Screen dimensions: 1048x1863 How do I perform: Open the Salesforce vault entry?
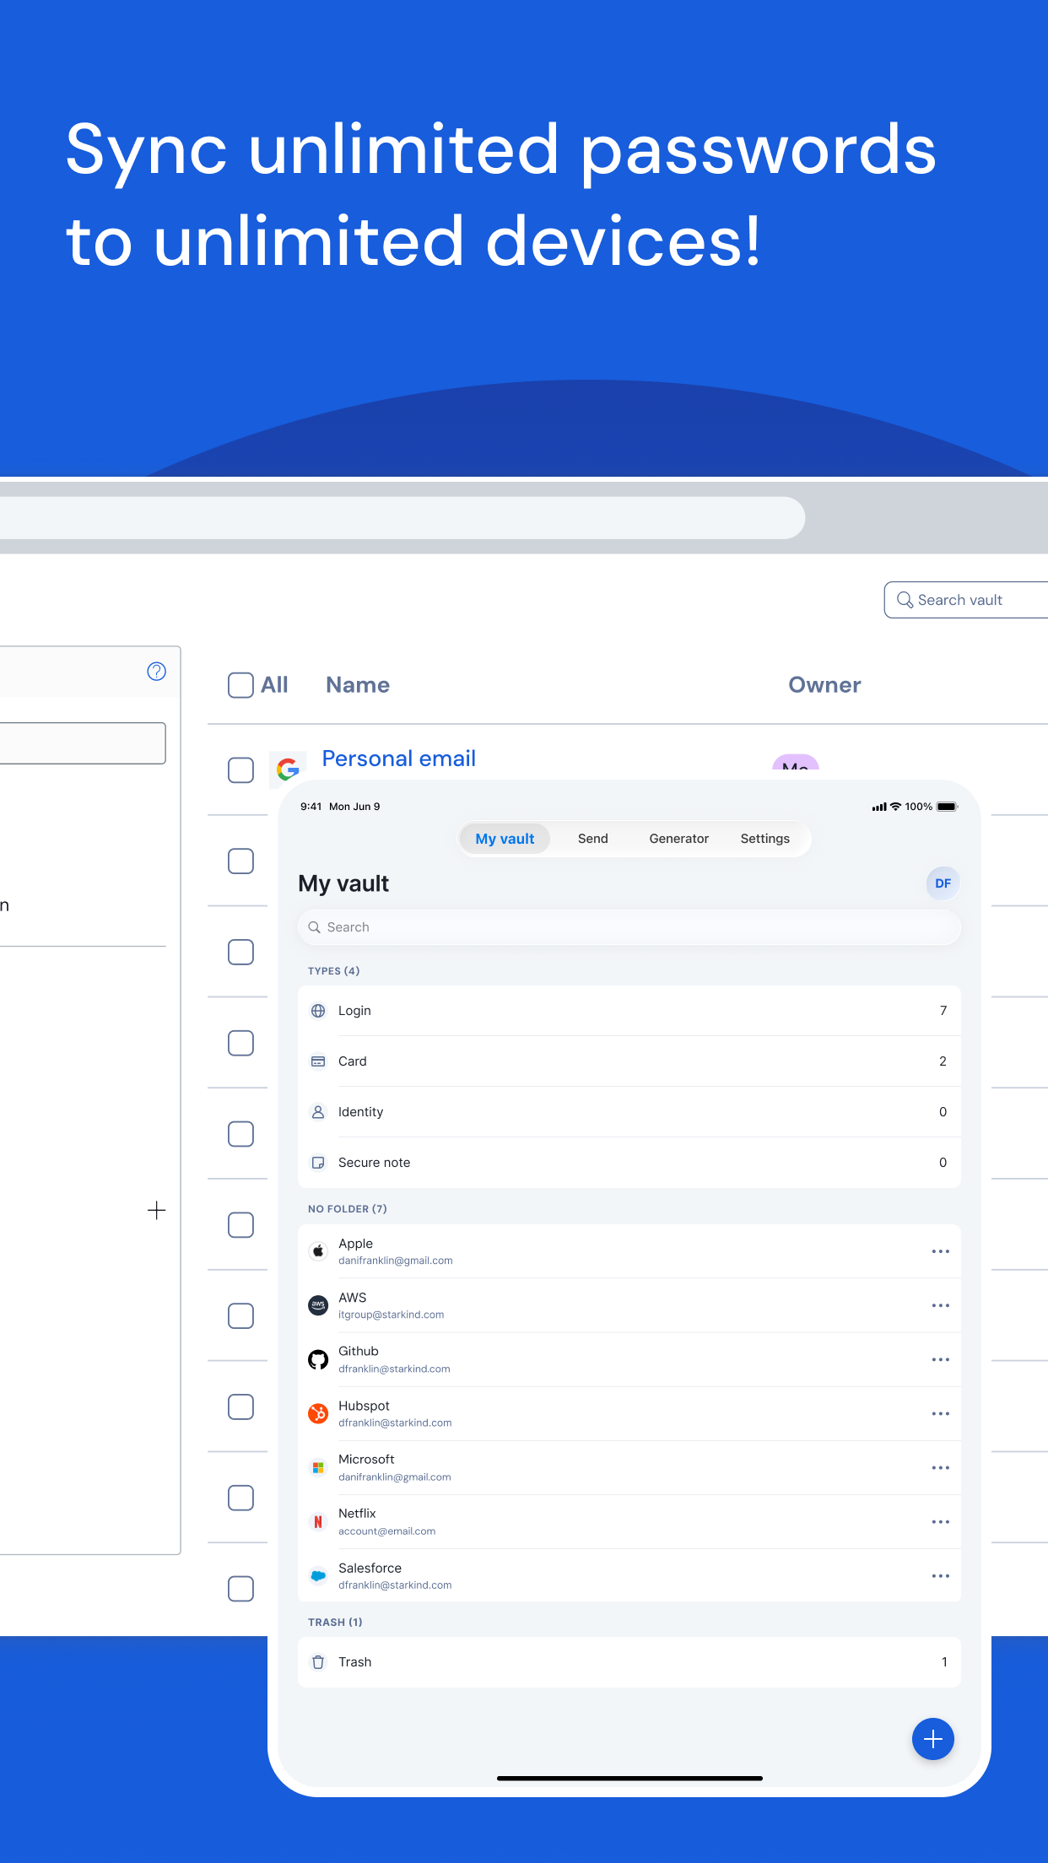point(629,1575)
